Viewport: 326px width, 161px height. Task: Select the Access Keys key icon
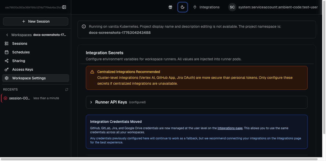tap(7, 69)
